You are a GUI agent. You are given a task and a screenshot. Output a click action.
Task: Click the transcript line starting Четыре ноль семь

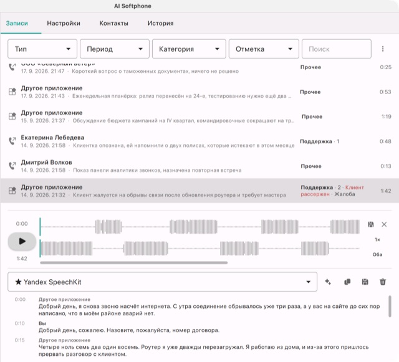point(204,351)
